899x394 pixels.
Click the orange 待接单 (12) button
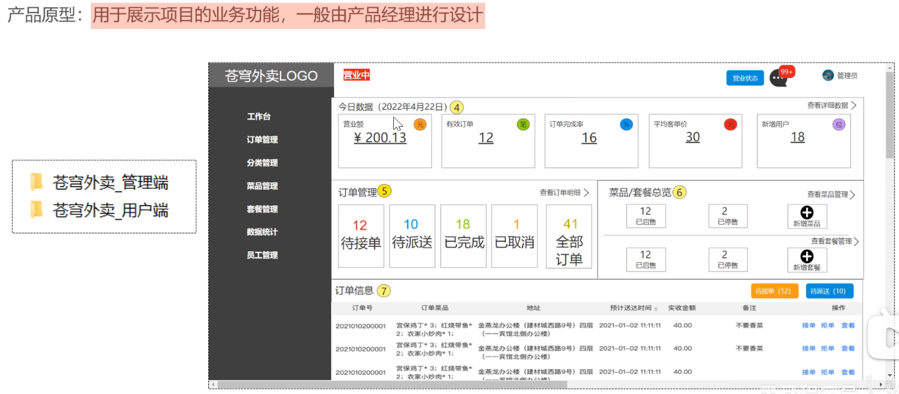[x=774, y=291]
